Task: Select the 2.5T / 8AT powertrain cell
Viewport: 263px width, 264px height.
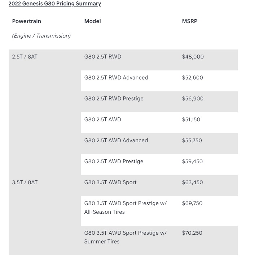Action: pyautogui.click(x=25, y=57)
